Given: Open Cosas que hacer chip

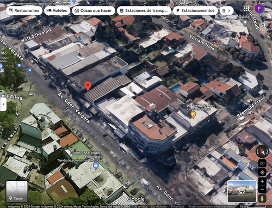Looking at the screenshot, I should pyautogui.click(x=94, y=10).
